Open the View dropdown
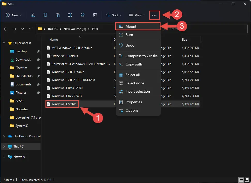 pyautogui.click(x=137, y=15)
